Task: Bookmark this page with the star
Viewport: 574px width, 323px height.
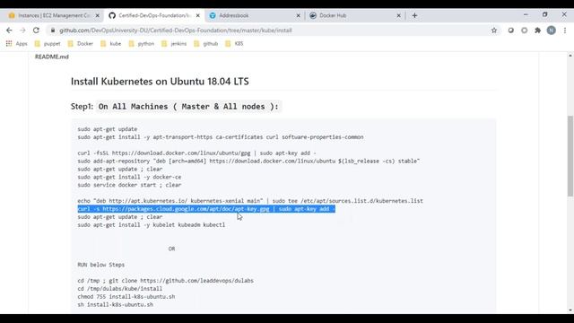Action: point(494,31)
